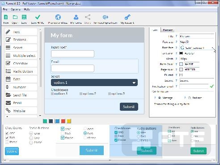Open the File menu
This screenshot has height=165, width=220.
[x=5, y=9]
